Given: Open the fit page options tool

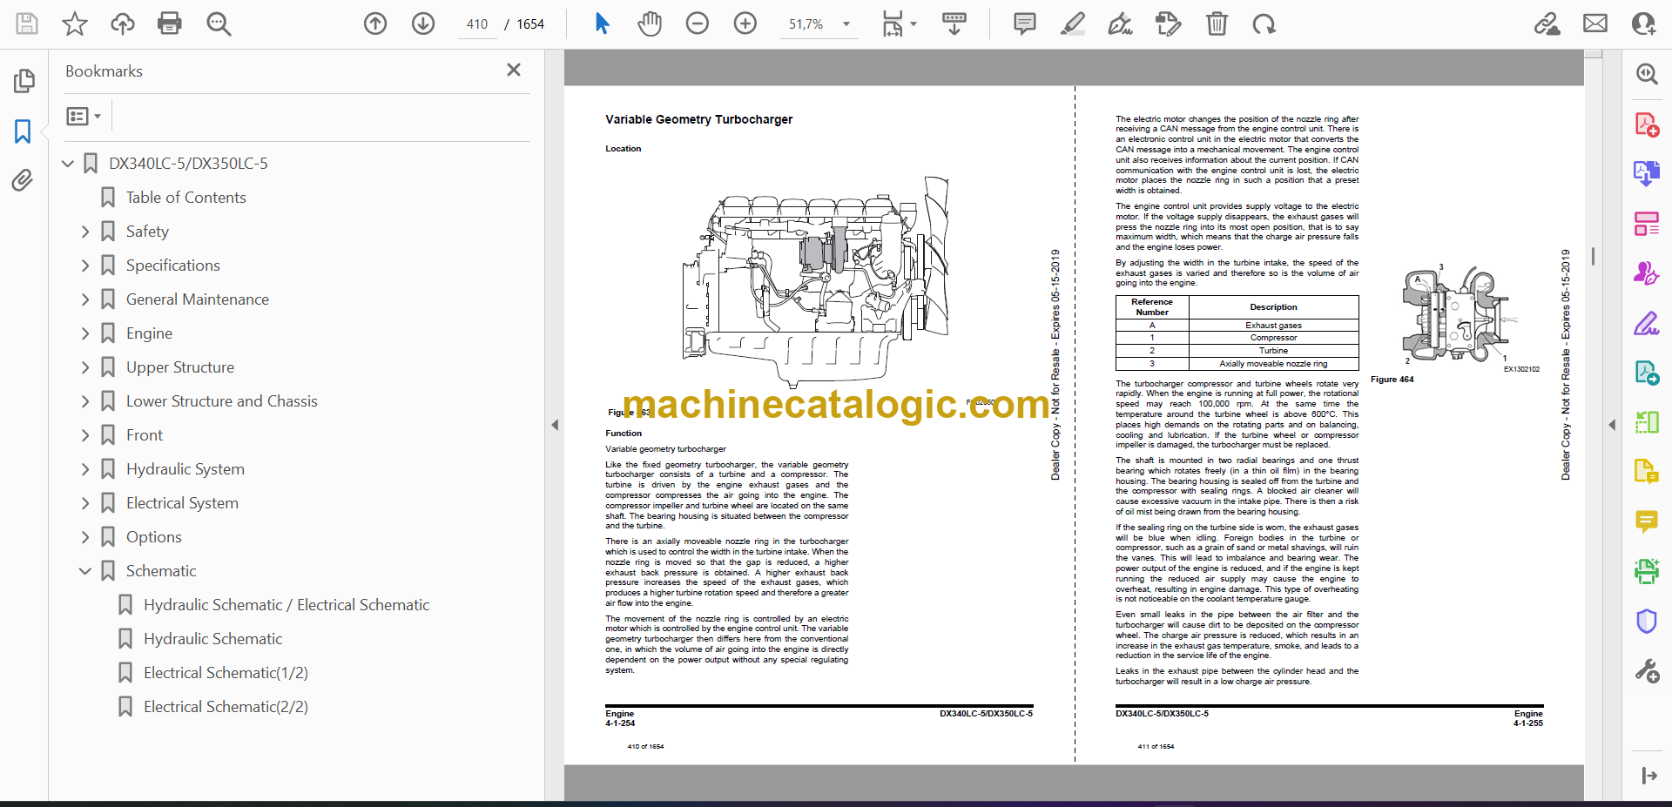Looking at the screenshot, I should click(899, 24).
